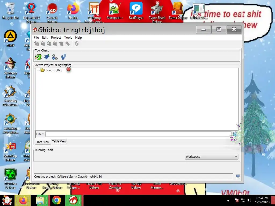Click the Ghidra taskbar button
Image resolution: width=275 pixels, height=206 pixels.
pos(74,200)
